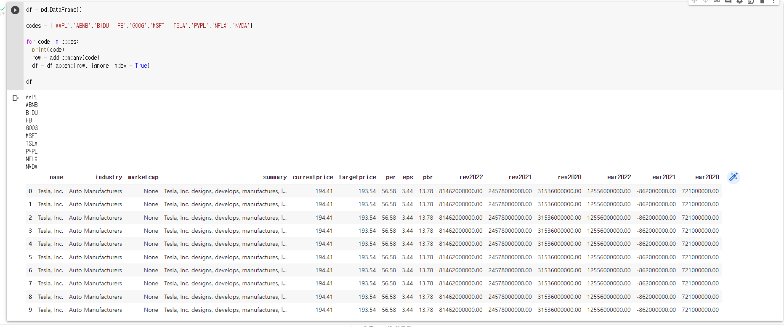Select the 'marketcap' column header
Screen dimensions: 784x327
click(x=143, y=177)
